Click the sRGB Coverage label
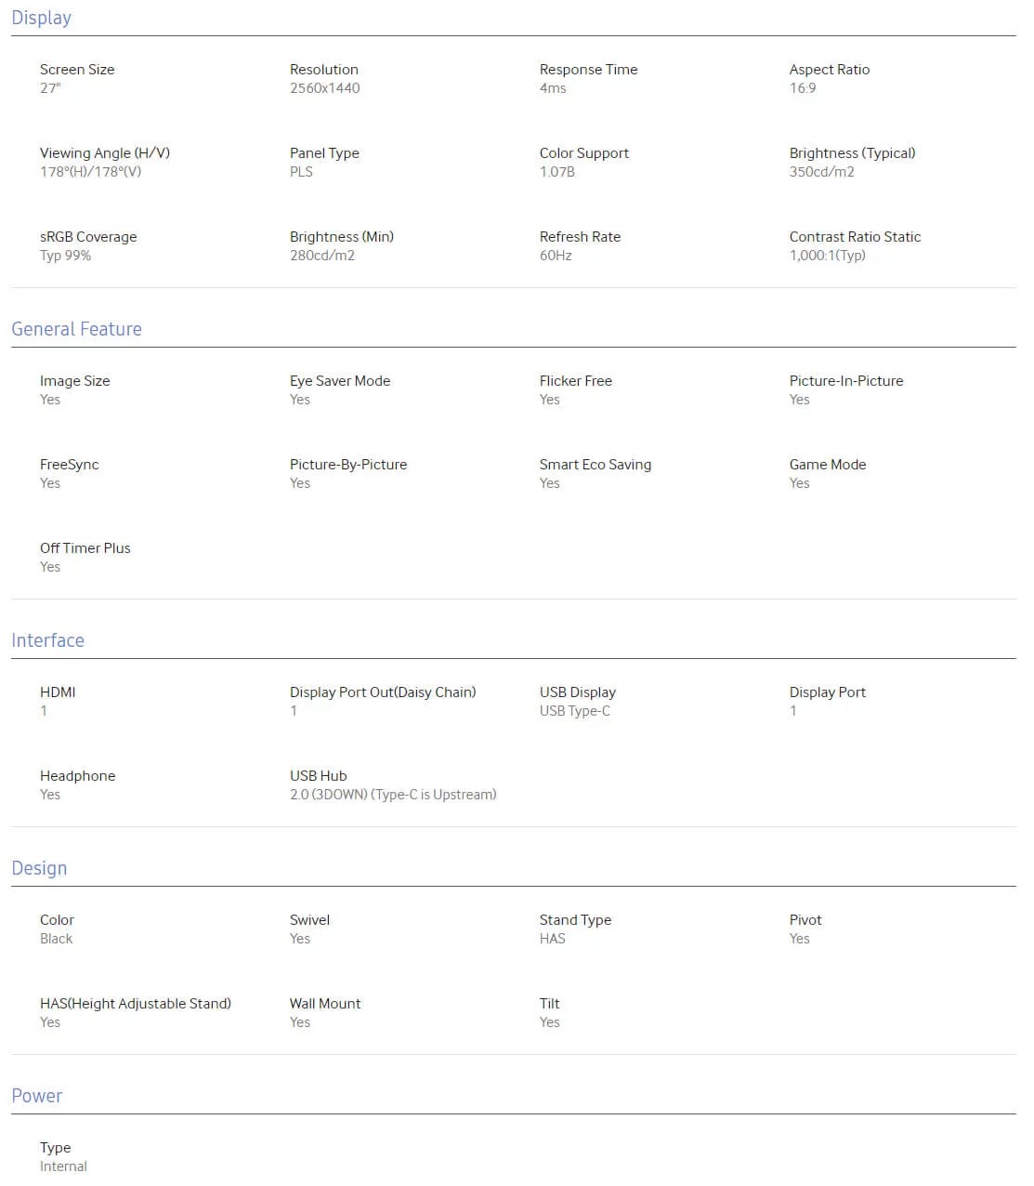The width and height of the screenshot is (1034, 1186). (88, 237)
